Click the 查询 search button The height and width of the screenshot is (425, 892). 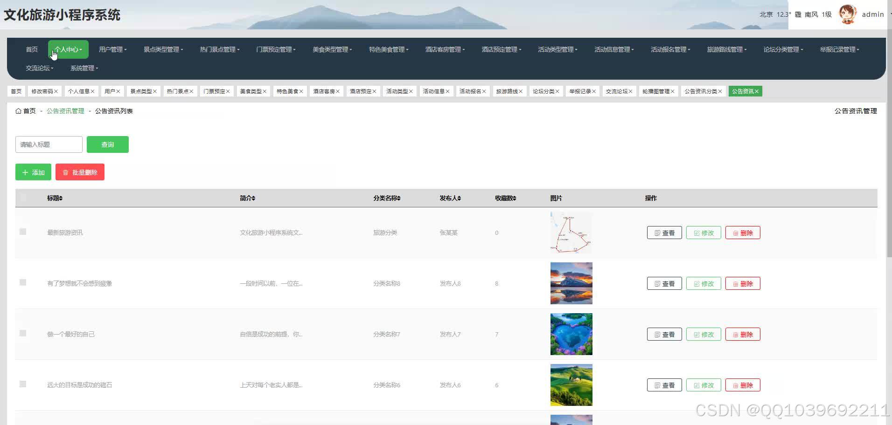(x=107, y=144)
